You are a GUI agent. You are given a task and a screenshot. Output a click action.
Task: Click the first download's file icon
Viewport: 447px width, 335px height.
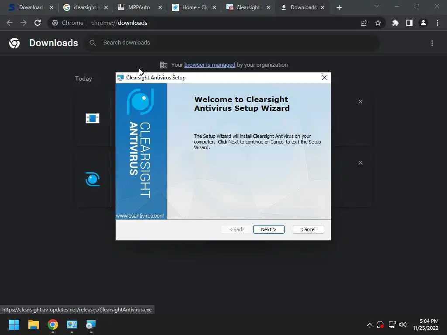[x=93, y=118]
